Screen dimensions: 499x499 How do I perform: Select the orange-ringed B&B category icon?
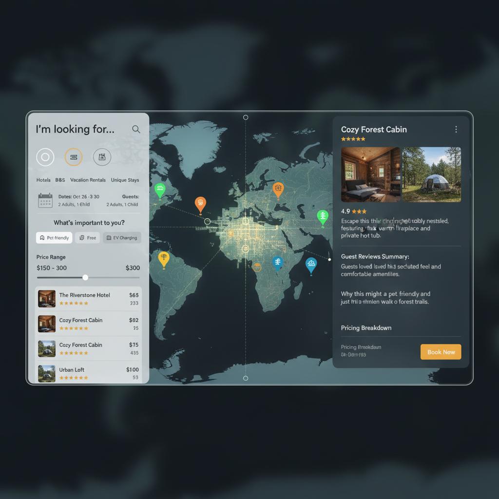(74, 157)
